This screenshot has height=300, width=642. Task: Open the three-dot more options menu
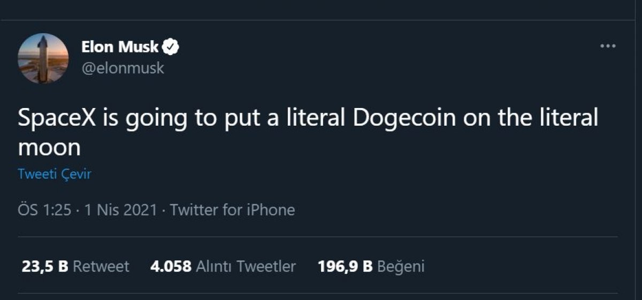pos(608,47)
